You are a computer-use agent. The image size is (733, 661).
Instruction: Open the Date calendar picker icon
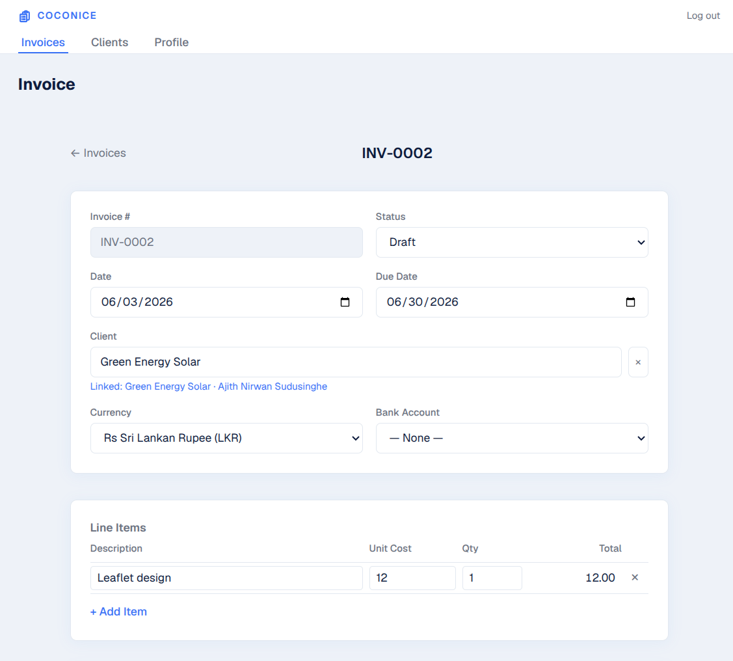tap(345, 302)
